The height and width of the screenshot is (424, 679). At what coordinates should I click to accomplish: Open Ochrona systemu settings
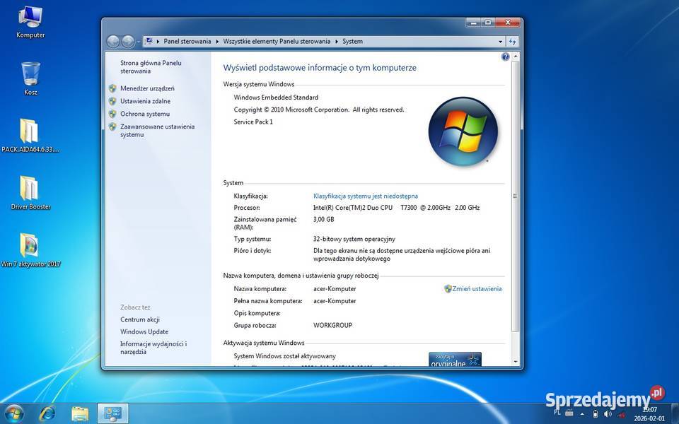click(144, 114)
